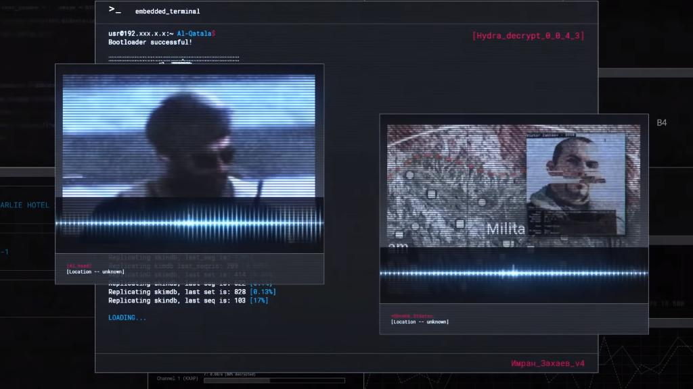Click the B4 label beside the right window

[x=662, y=123]
